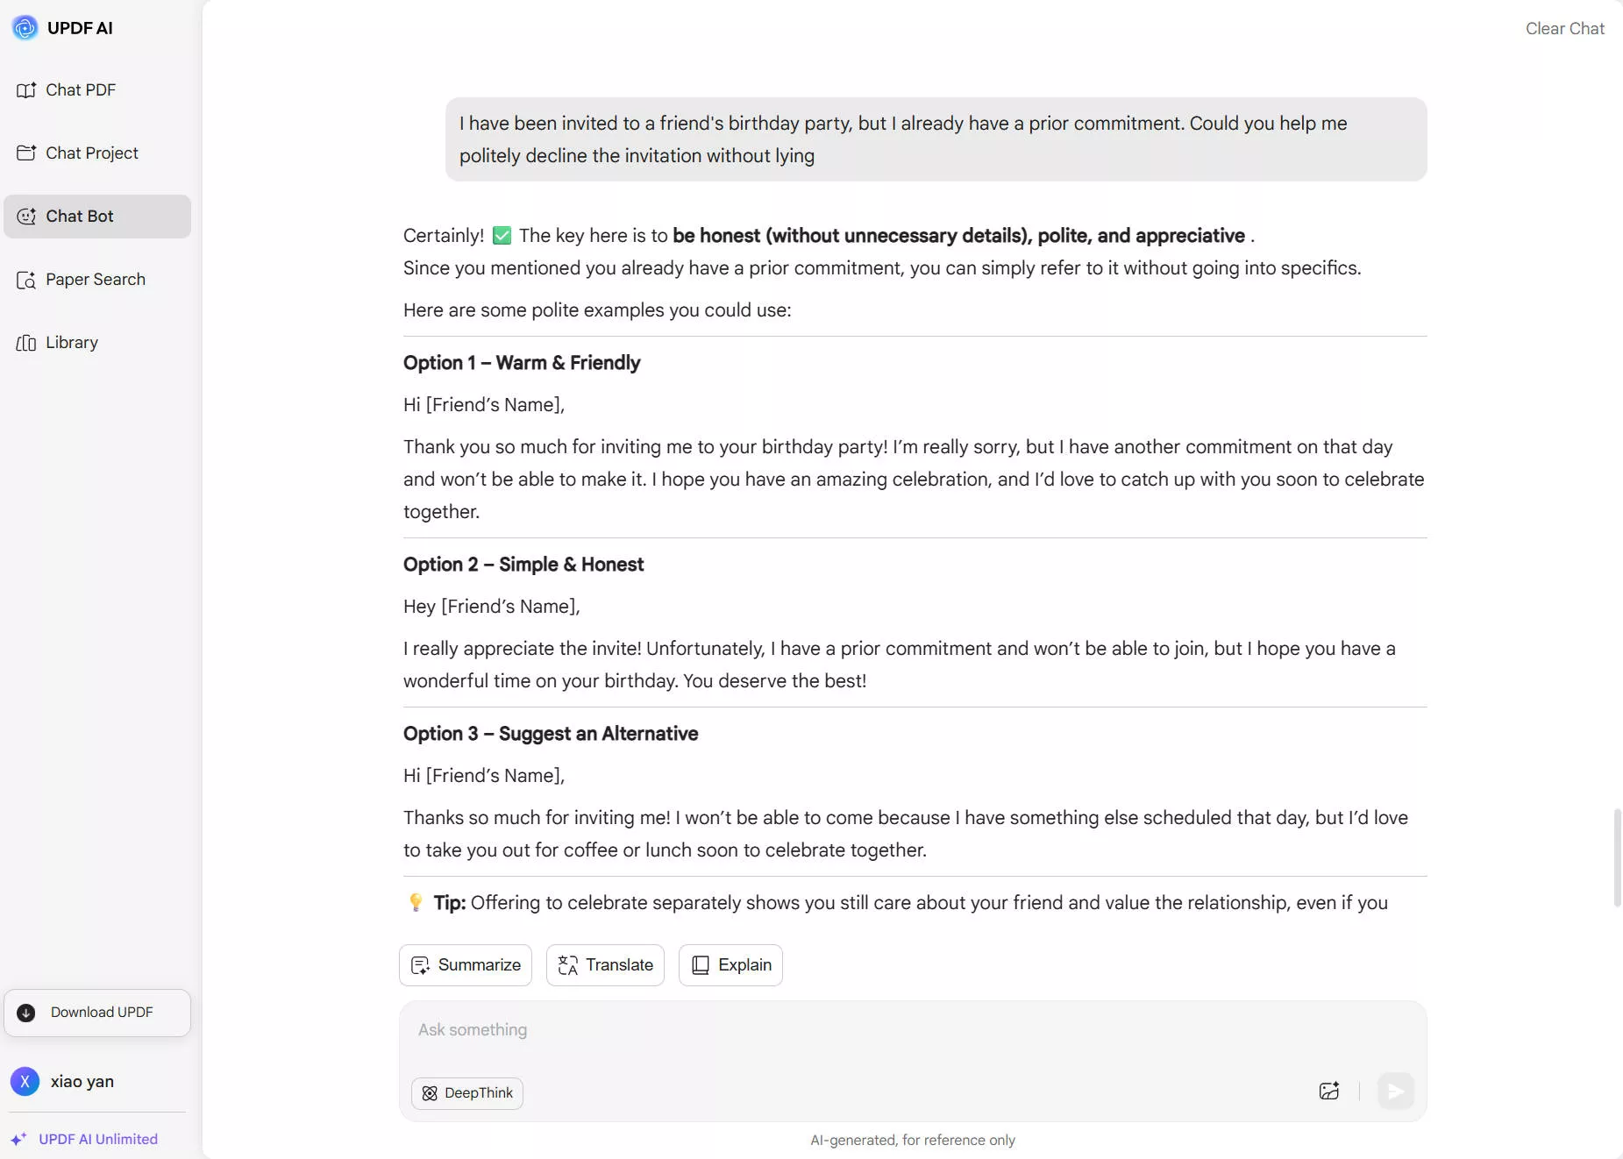Focus the Ask something input field
The height and width of the screenshot is (1159, 1623).
click(x=912, y=1030)
